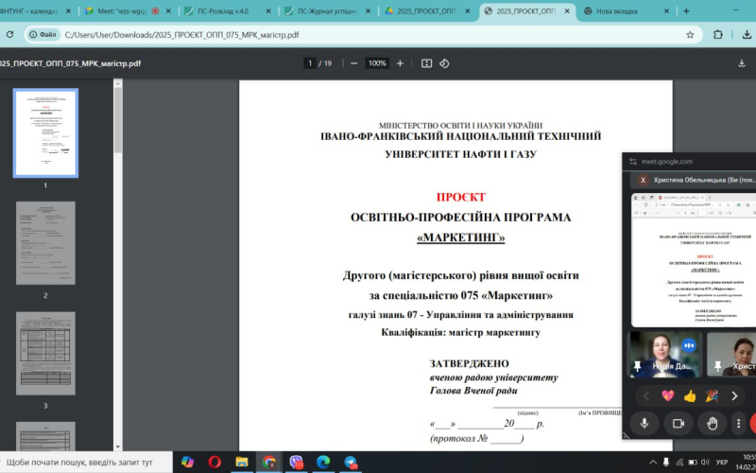
Task: Close the Нова вкладка tab
Action: tap(667, 11)
